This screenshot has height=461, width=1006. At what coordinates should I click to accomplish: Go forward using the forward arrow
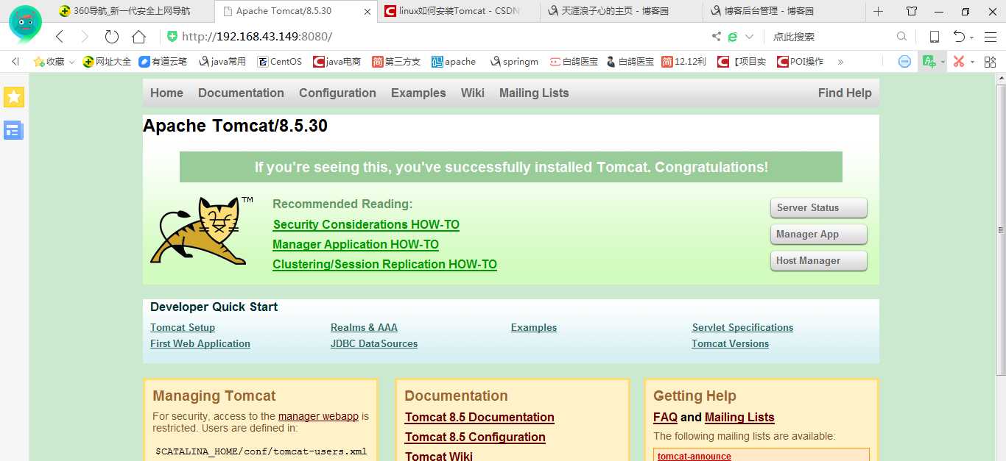[x=85, y=37]
